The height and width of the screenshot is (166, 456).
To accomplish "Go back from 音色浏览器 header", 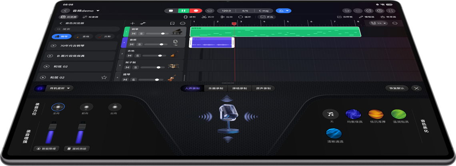I will [x=61, y=23].
